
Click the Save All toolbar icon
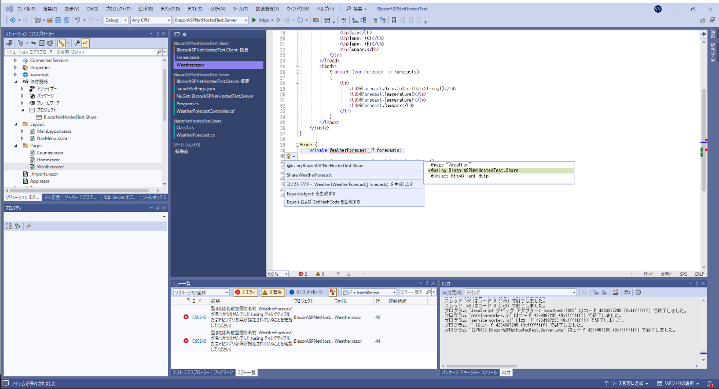[x=66, y=20]
